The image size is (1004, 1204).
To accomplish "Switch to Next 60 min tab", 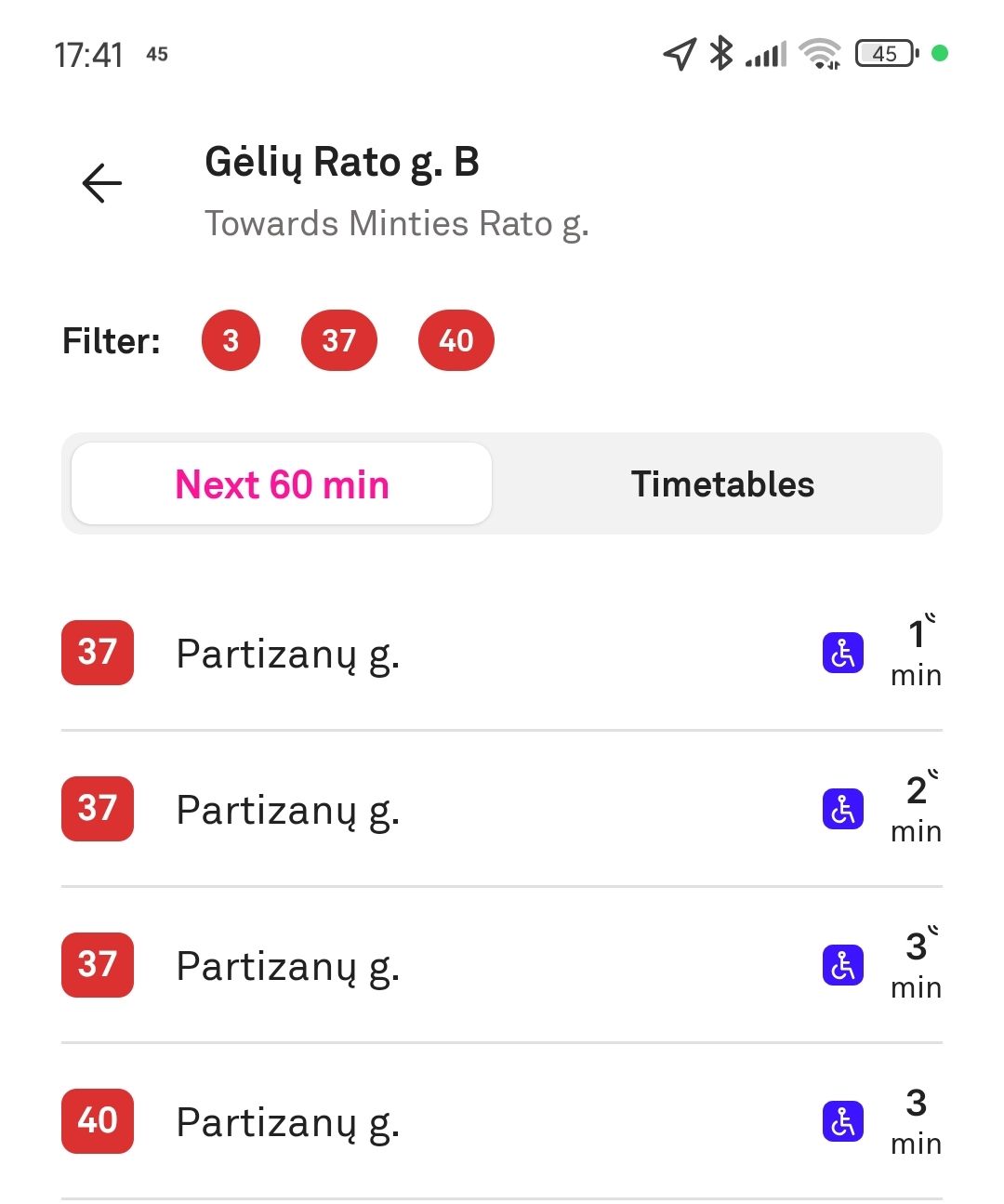I will click(x=282, y=484).
